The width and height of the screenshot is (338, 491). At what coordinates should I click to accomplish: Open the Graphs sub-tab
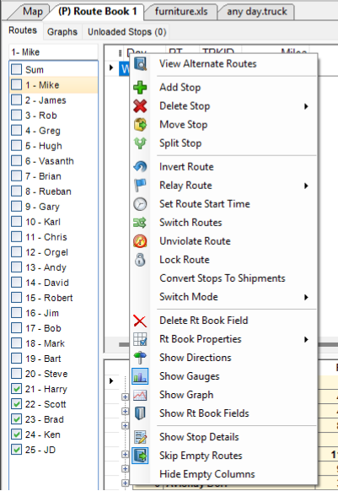pyautogui.click(x=62, y=31)
